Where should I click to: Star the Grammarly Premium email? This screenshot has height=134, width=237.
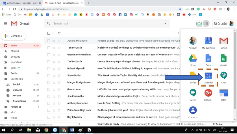click(54, 54)
